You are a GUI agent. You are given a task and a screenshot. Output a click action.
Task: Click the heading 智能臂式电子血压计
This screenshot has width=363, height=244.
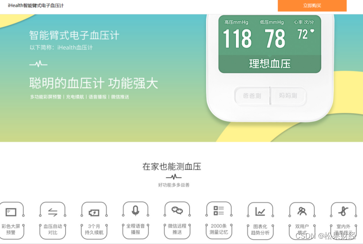(74, 36)
